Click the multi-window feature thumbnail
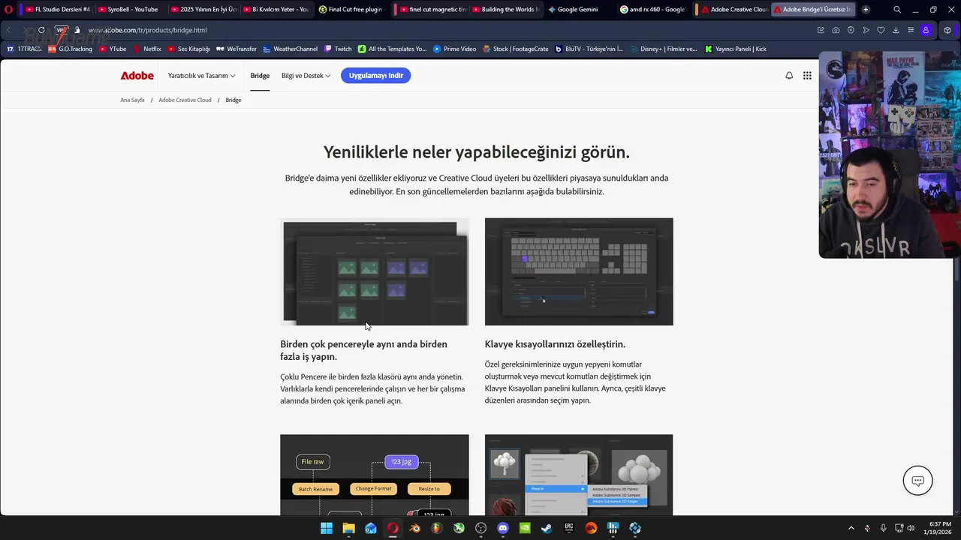961x540 pixels. click(375, 271)
